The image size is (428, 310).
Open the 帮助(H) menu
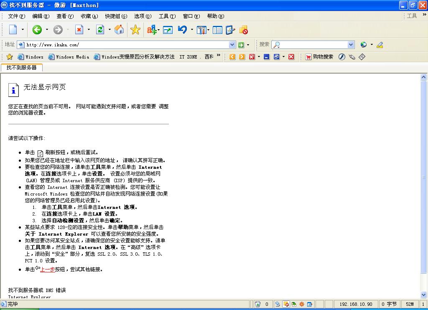tap(216, 16)
